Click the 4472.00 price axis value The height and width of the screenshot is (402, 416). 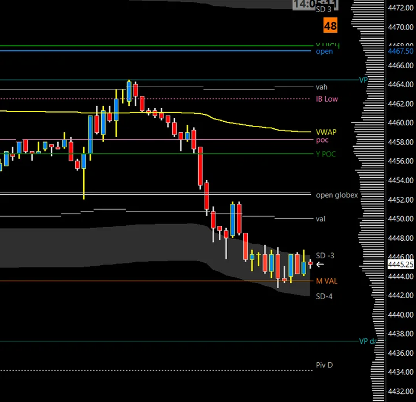tap(400, 8)
